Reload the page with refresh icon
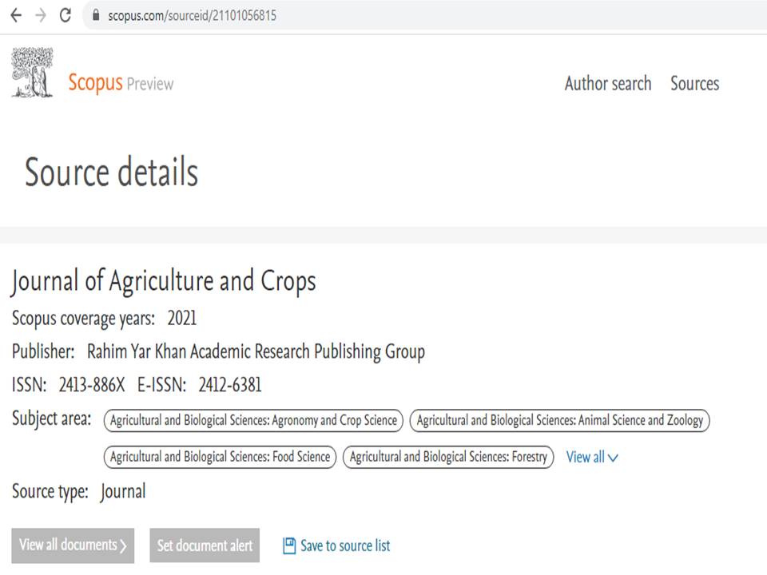The image size is (767, 575). [x=65, y=16]
